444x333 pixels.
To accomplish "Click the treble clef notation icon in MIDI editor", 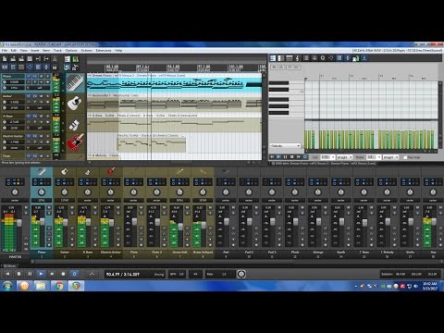I will (297, 58).
